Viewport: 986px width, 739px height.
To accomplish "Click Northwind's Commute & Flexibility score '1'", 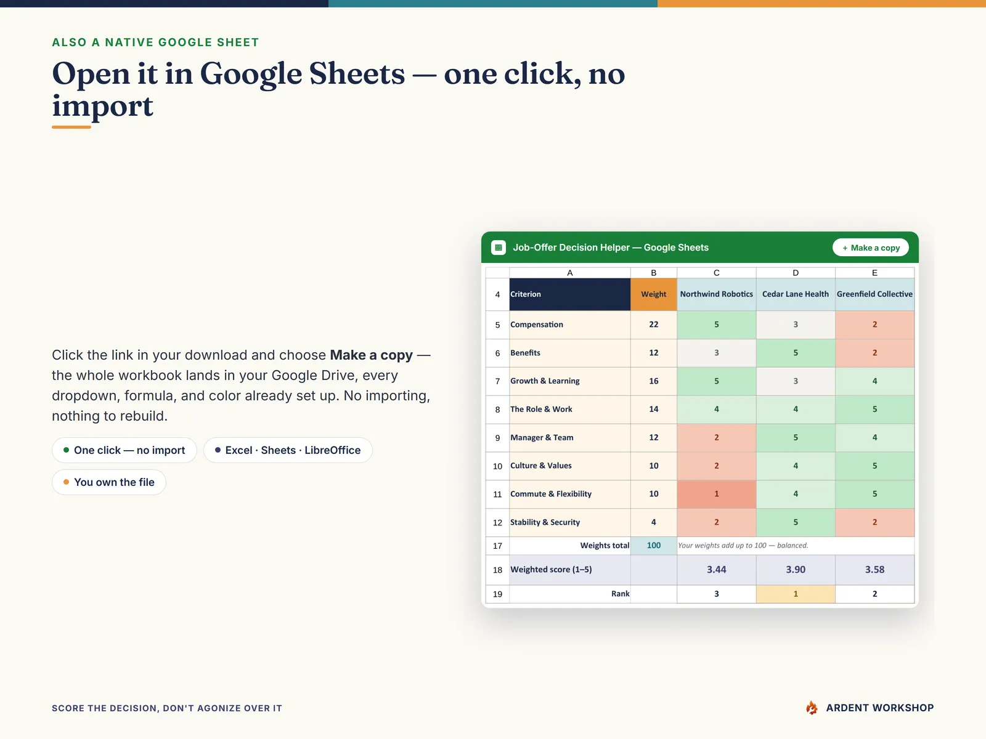I will pos(717,494).
